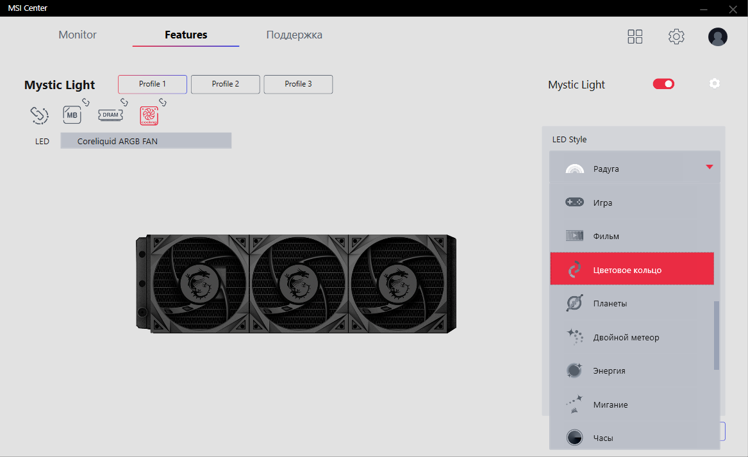Choose Энергия LED style
This screenshot has width=748, height=457.
coord(631,370)
